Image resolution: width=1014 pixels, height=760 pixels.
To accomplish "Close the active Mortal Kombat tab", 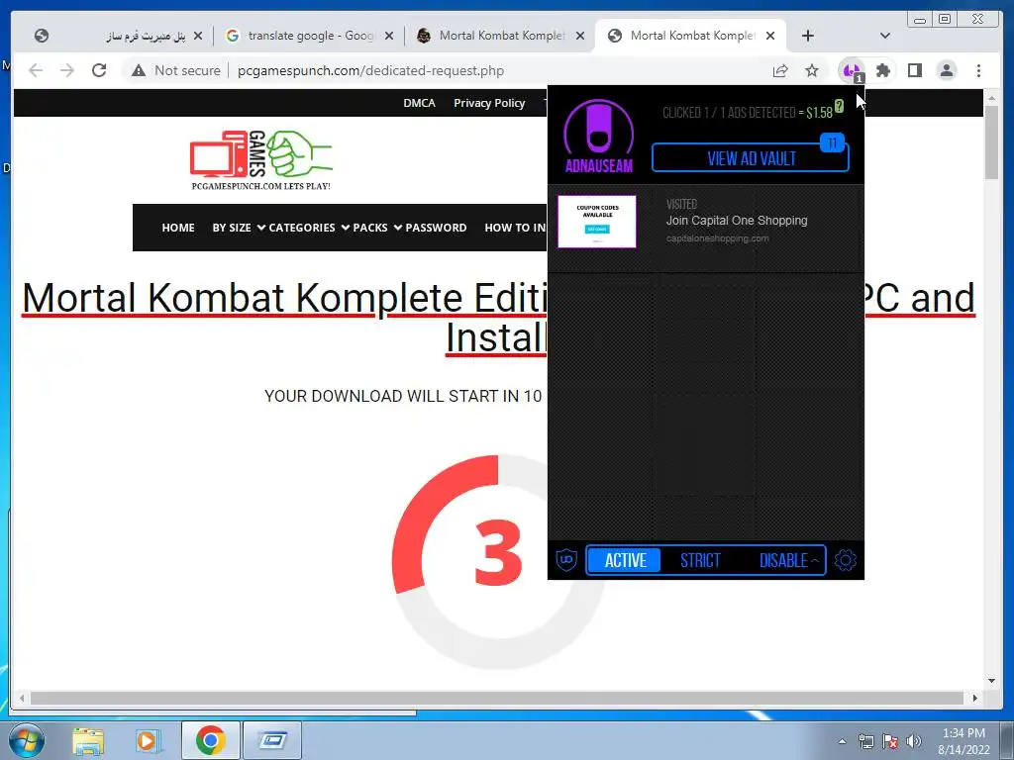I will coord(770,36).
